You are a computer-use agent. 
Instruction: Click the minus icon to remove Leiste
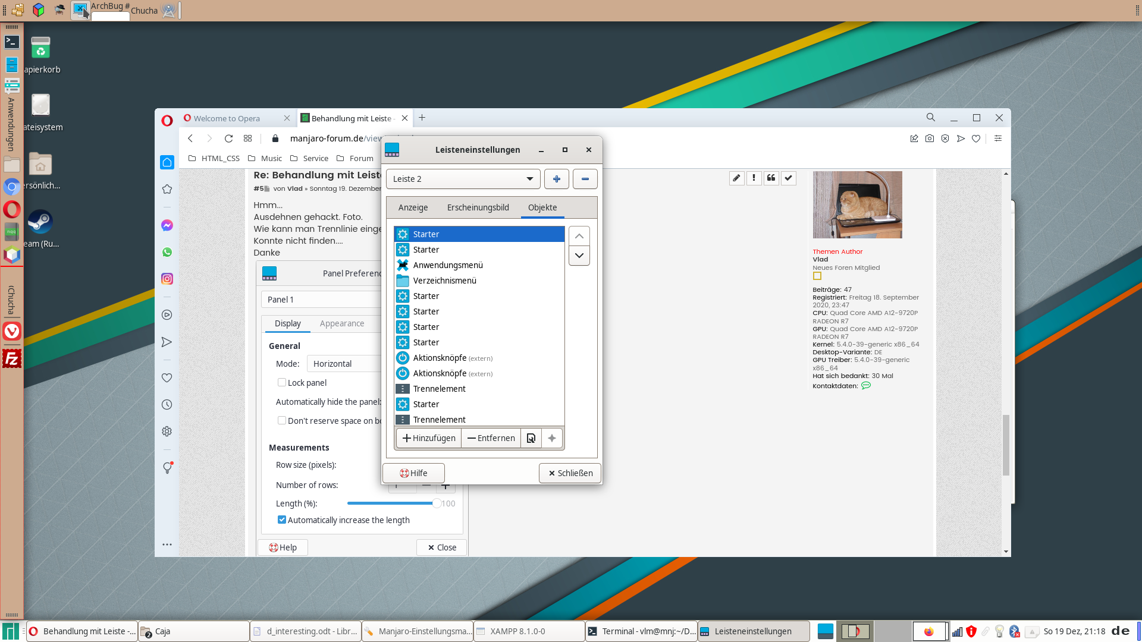[x=584, y=179]
